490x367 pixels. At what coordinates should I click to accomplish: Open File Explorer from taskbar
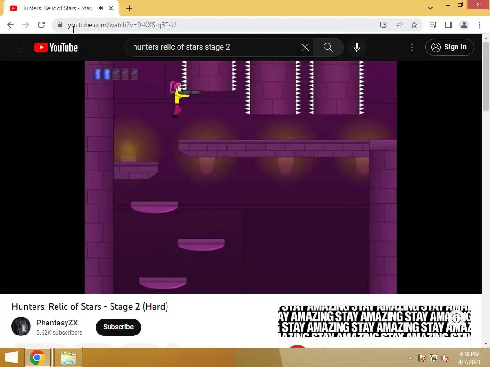(68, 357)
